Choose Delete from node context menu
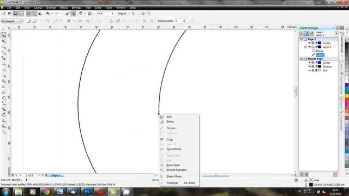349x196 pixels. tap(170, 121)
